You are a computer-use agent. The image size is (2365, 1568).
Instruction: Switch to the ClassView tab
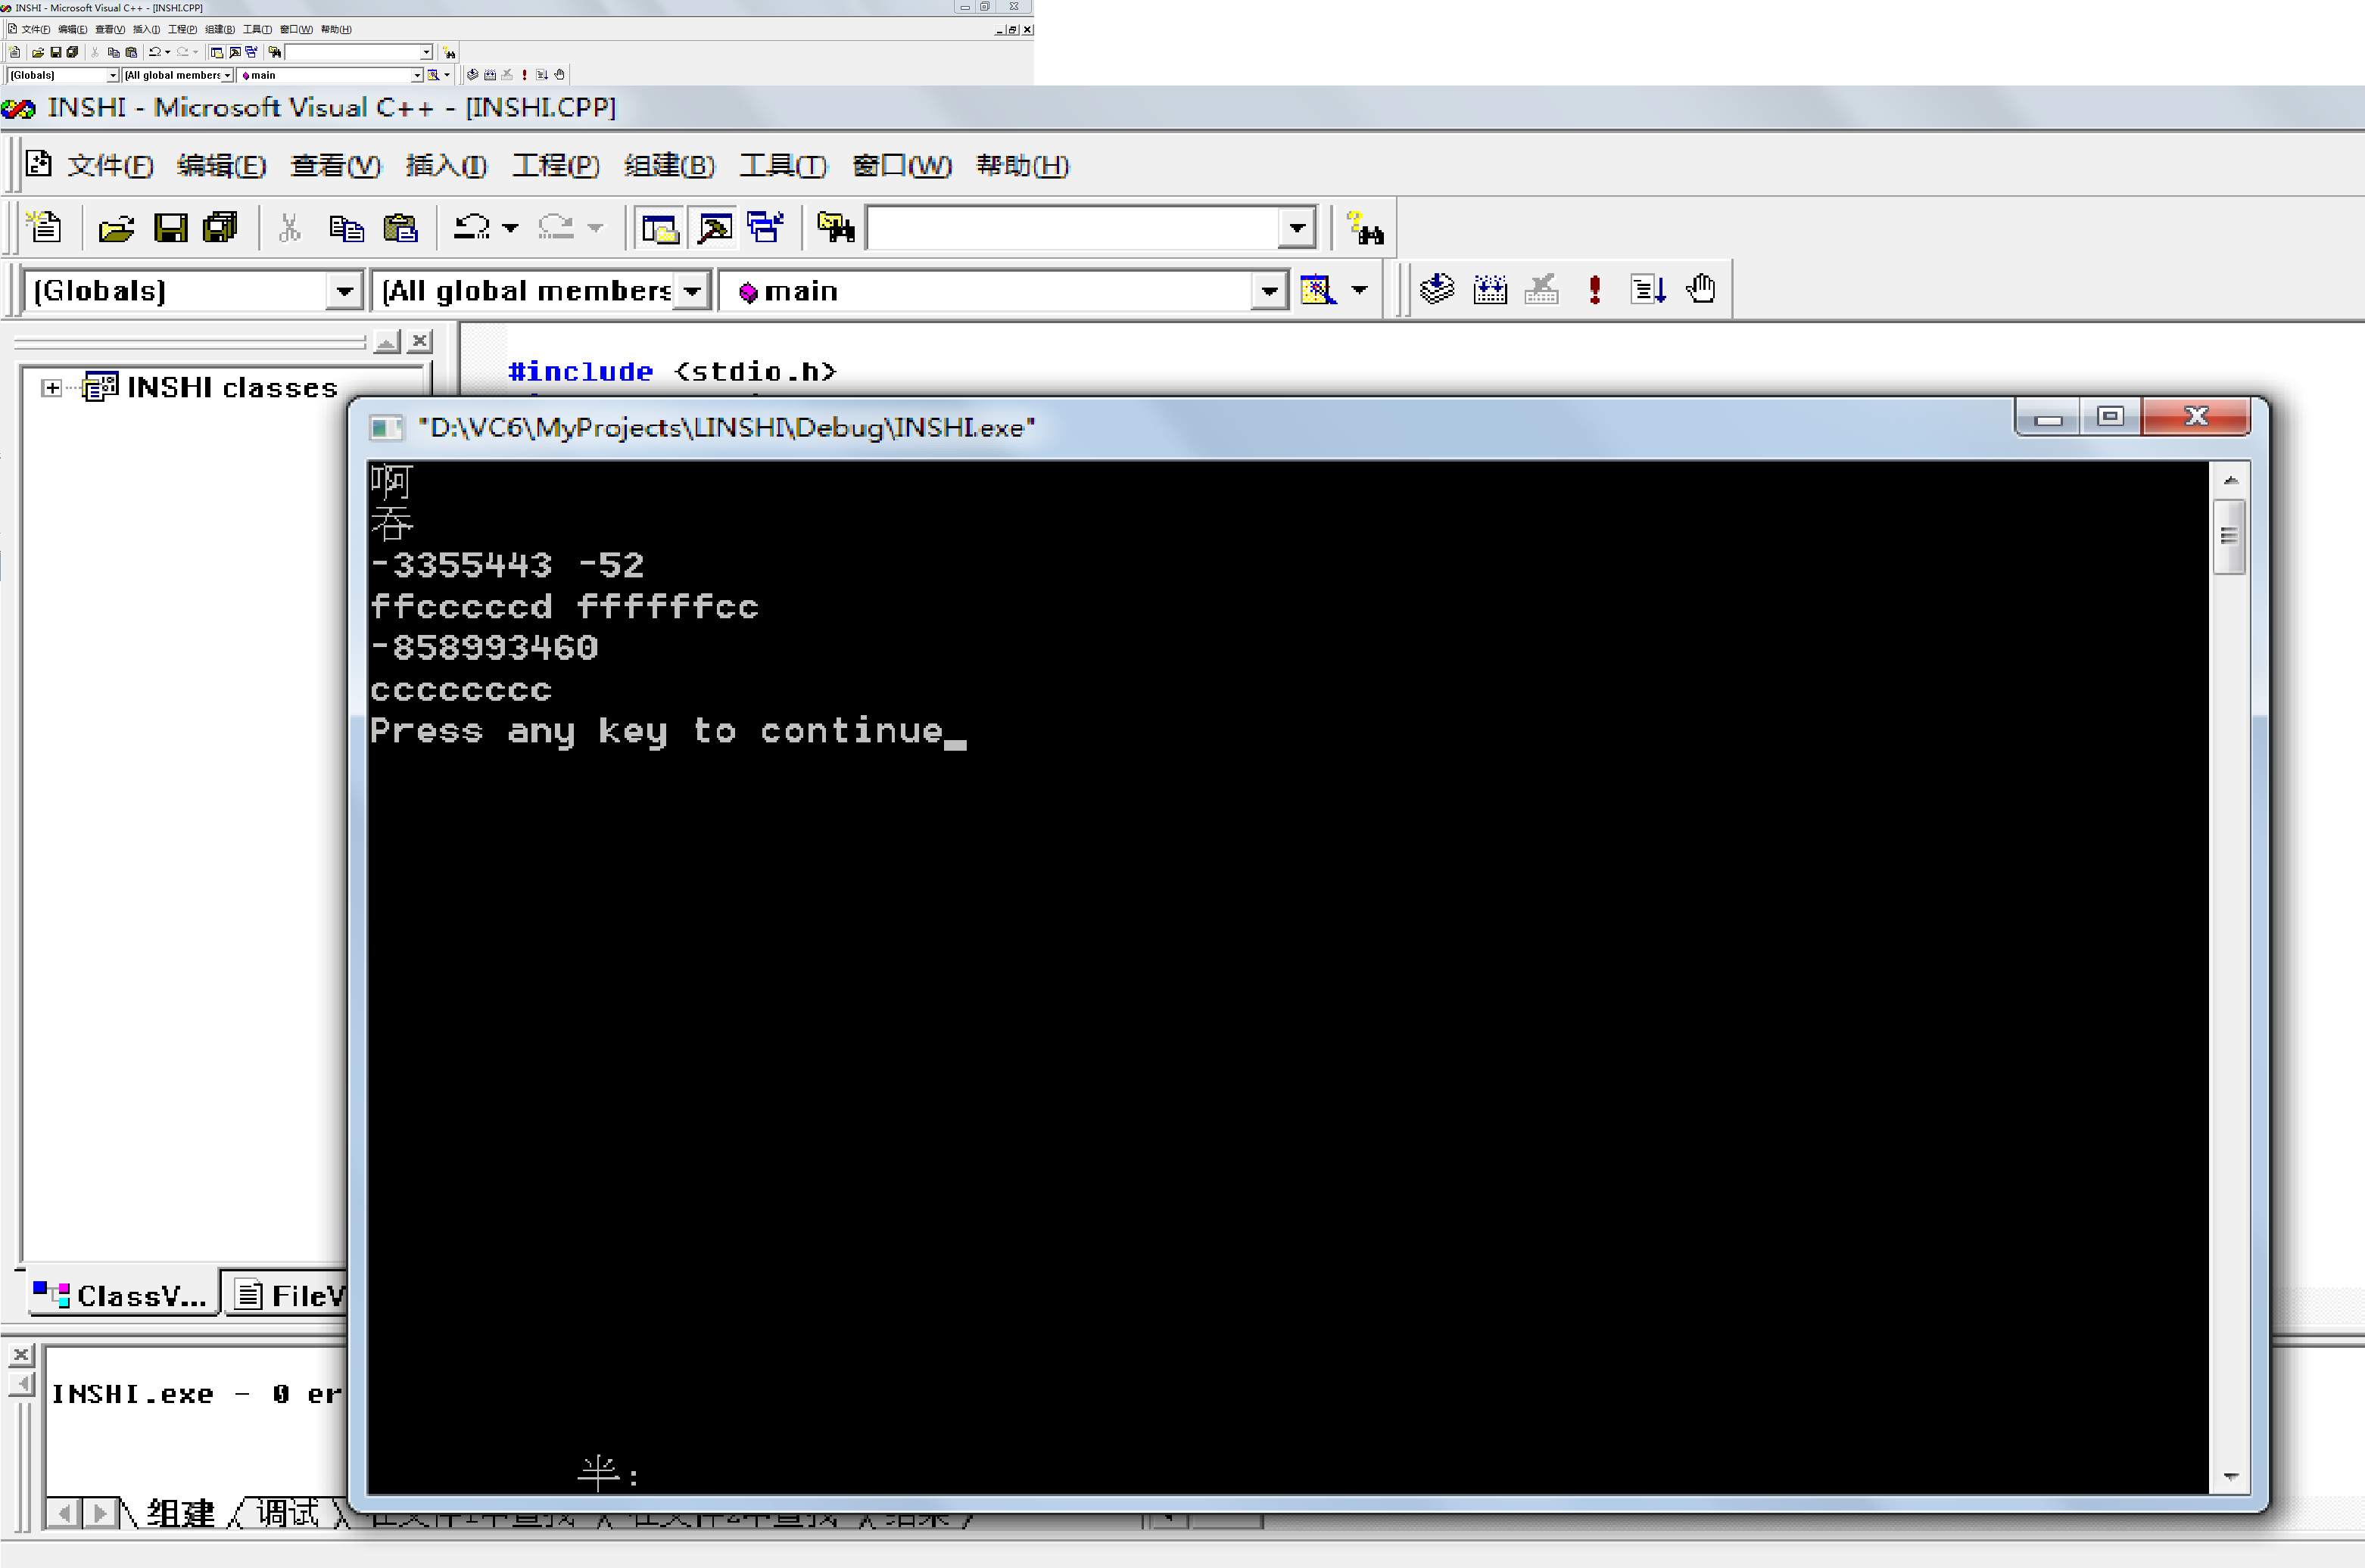coord(121,1296)
